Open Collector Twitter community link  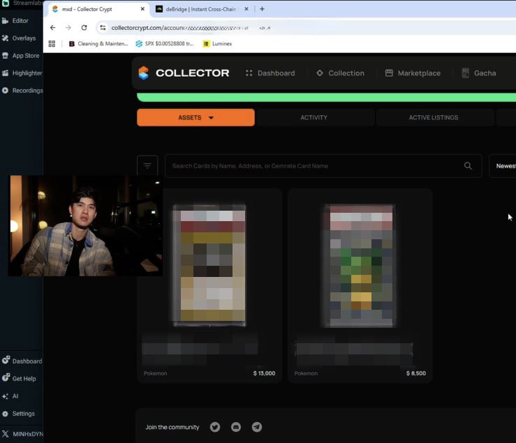(215, 427)
